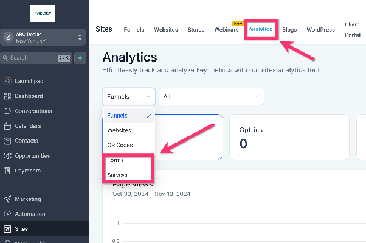The width and height of the screenshot is (366, 243).
Task: Open Opportunities icon in sidebar
Action: [7, 156]
